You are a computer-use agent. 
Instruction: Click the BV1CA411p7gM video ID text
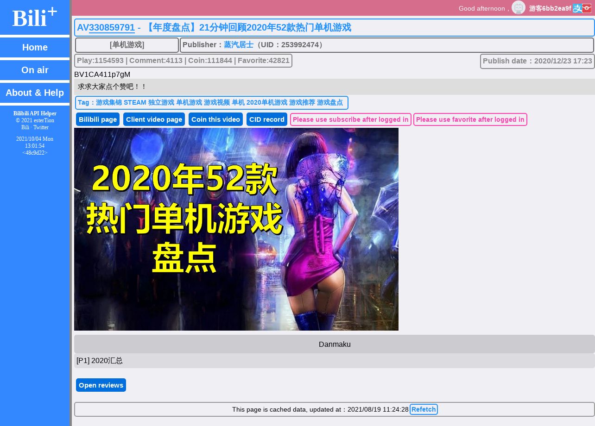[x=102, y=74]
